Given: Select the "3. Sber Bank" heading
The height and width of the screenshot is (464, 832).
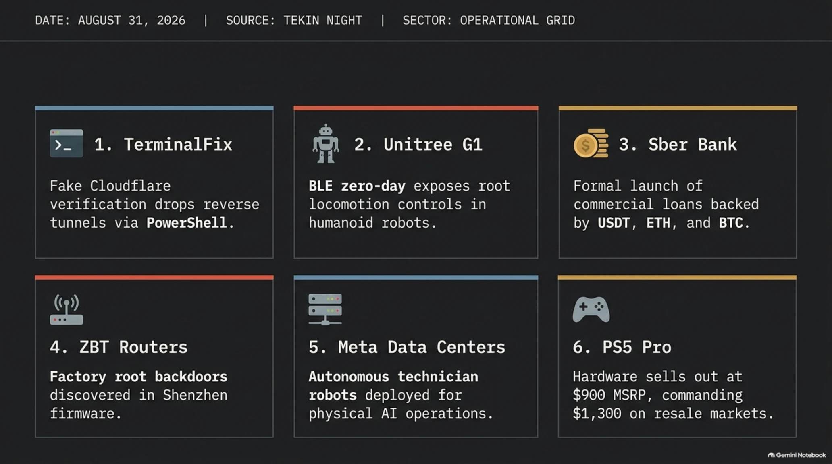Looking at the screenshot, I should pyautogui.click(x=678, y=145).
